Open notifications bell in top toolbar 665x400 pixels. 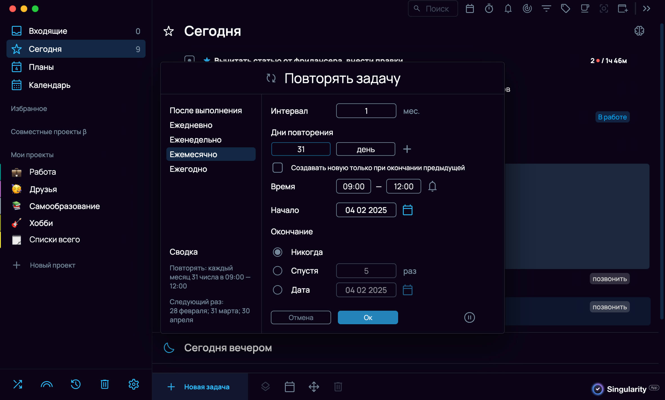coord(508,9)
